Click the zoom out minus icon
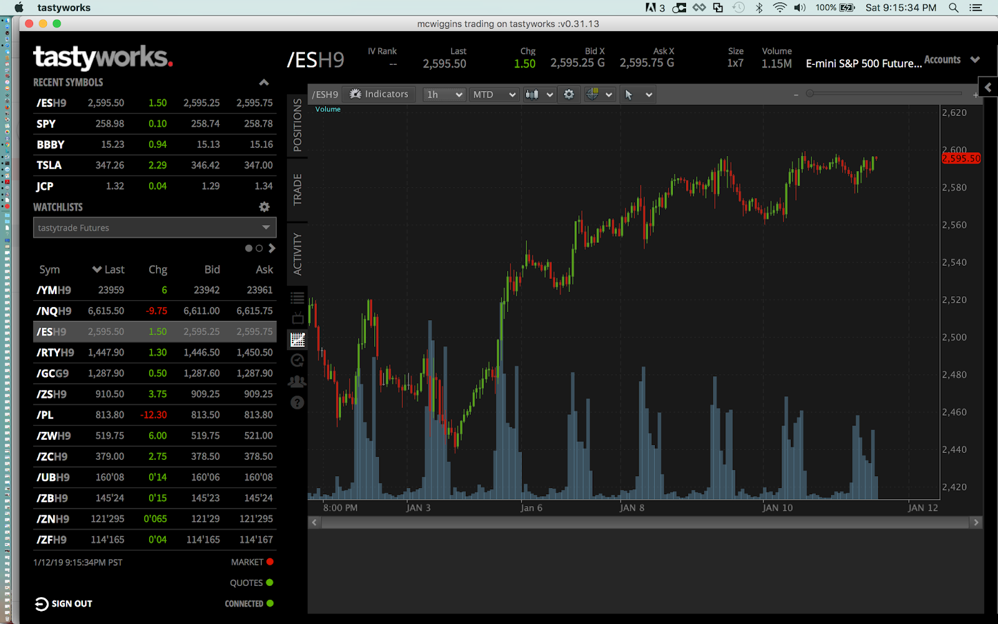Screen dimensions: 998x624 click(796, 95)
